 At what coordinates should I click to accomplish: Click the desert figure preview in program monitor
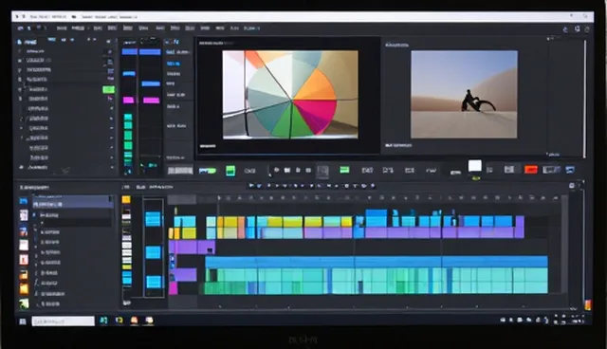pyautogui.click(x=464, y=95)
